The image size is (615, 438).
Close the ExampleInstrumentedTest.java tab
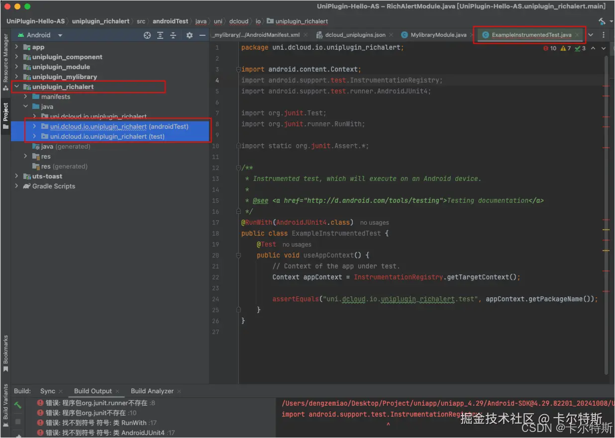tap(578, 35)
